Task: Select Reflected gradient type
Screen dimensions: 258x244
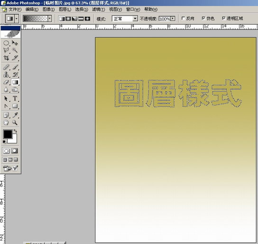Action: [81, 19]
